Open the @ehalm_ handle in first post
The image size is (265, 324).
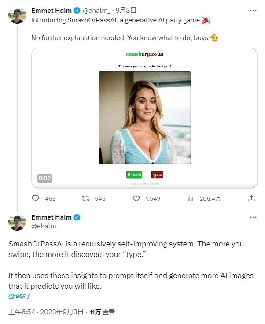[x=96, y=11]
